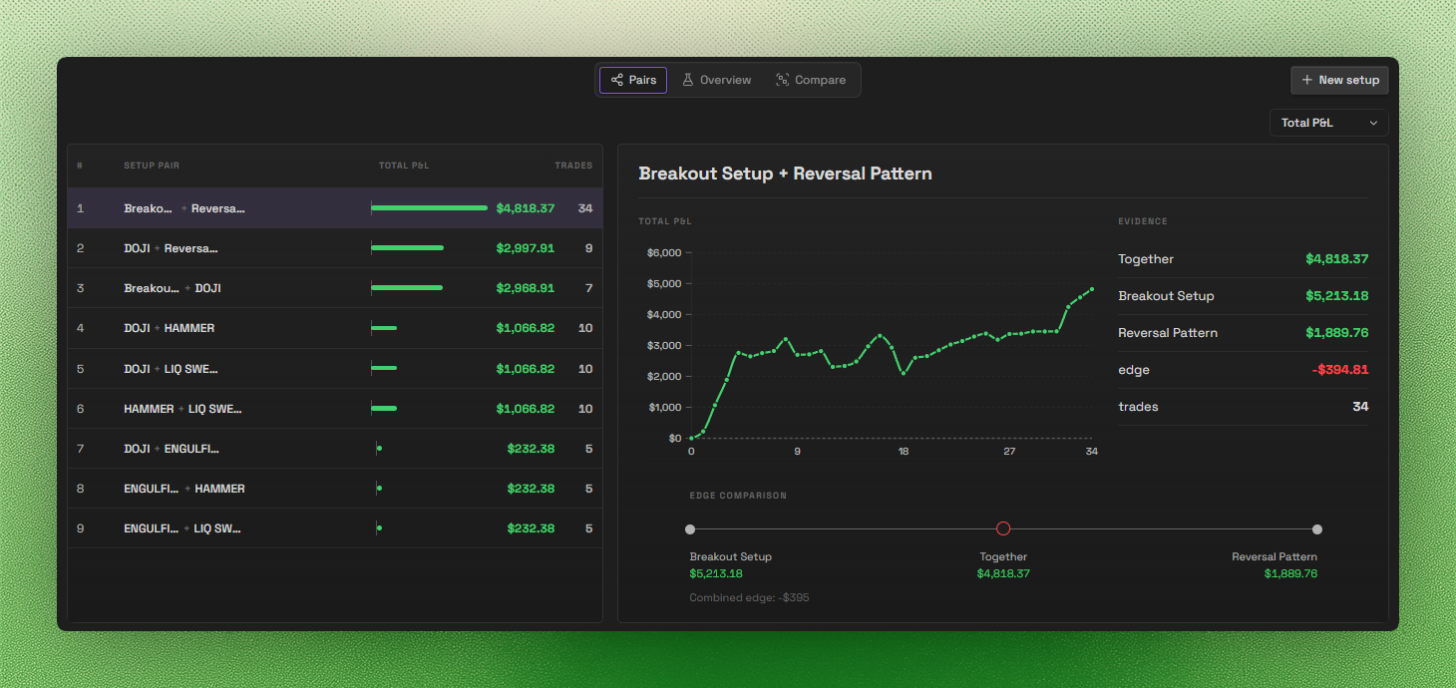Image resolution: width=1456 pixels, height=688 pixels.
Task: Click the New setup button
Action: pos(1339,80)
